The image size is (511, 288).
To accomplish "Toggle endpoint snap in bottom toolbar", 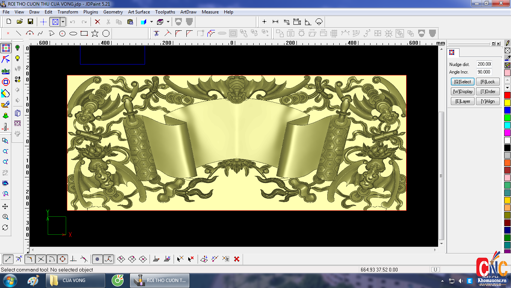I will click(8, 259).
